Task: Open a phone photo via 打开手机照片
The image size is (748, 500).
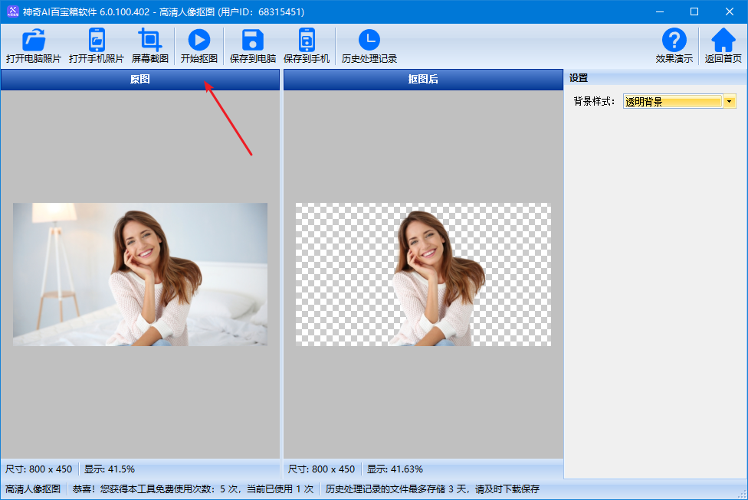Action: pyautogui.click(x=97, y=46)
